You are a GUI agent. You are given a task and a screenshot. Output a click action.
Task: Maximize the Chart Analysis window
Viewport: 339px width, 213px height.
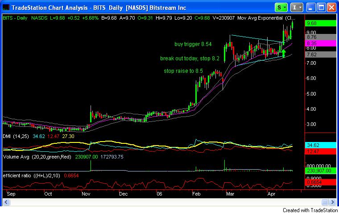tap(321, 8)
